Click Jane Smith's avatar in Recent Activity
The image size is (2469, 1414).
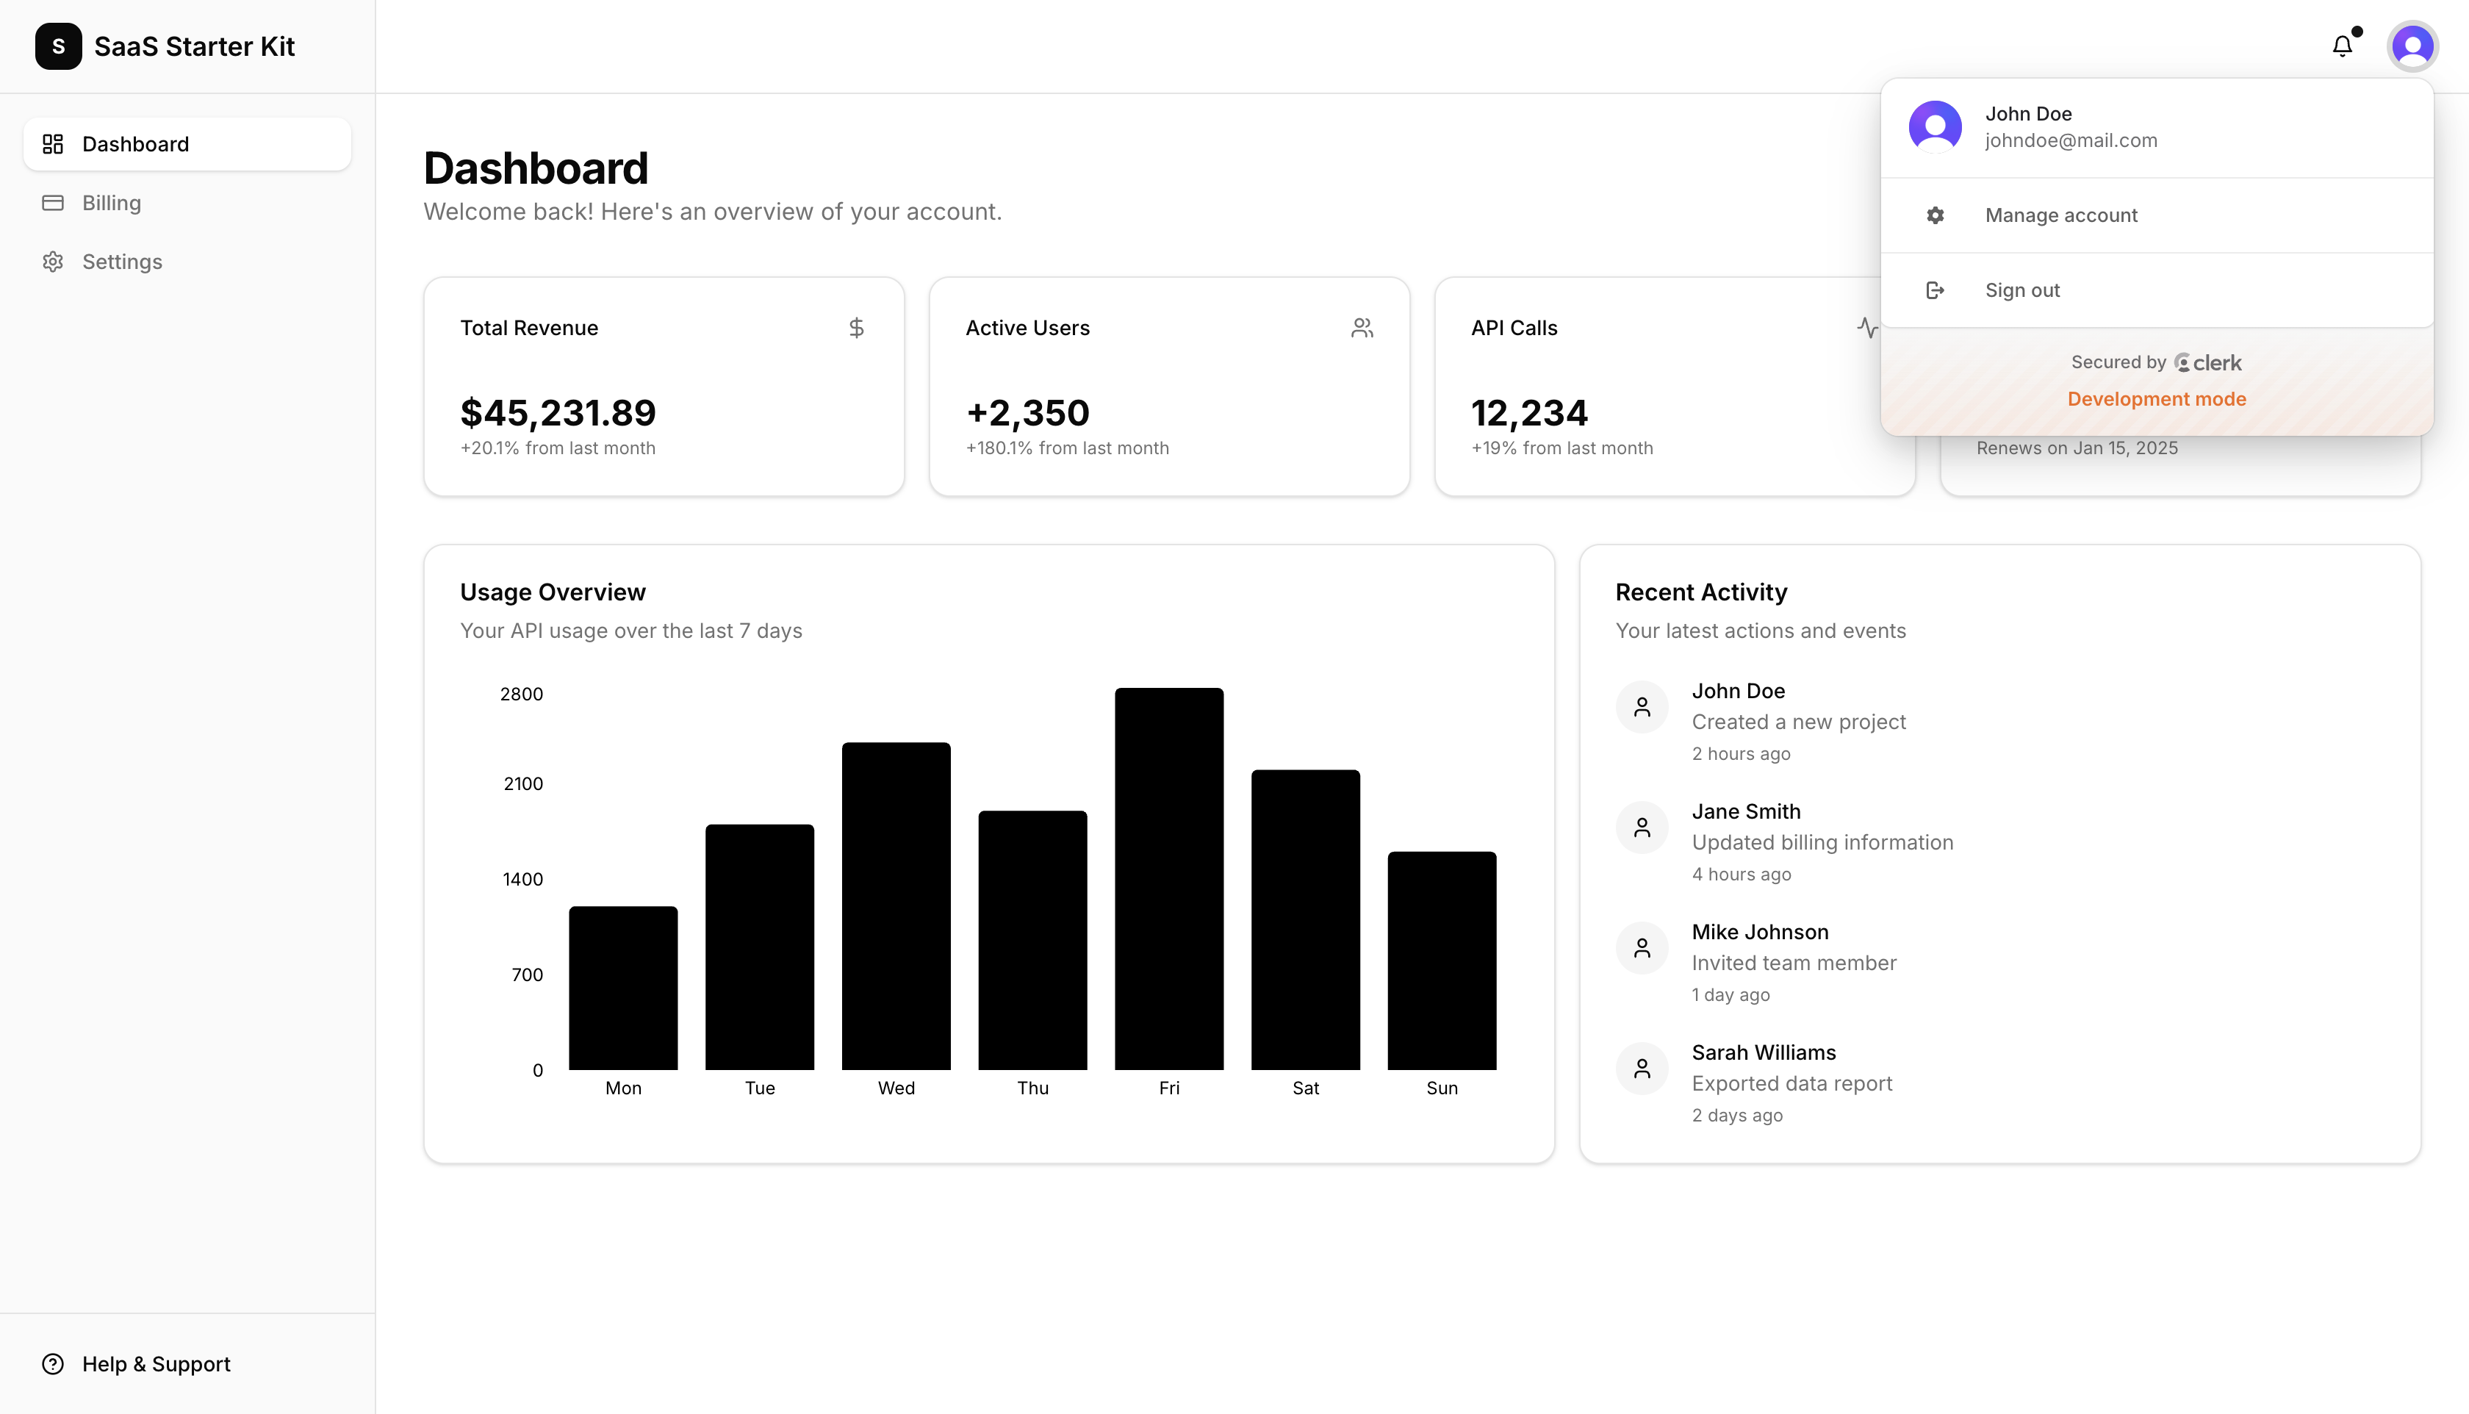(1642, 827)
